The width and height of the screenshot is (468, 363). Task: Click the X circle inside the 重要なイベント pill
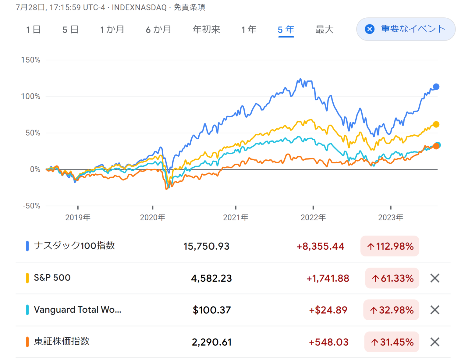click(x=370, y=29)
